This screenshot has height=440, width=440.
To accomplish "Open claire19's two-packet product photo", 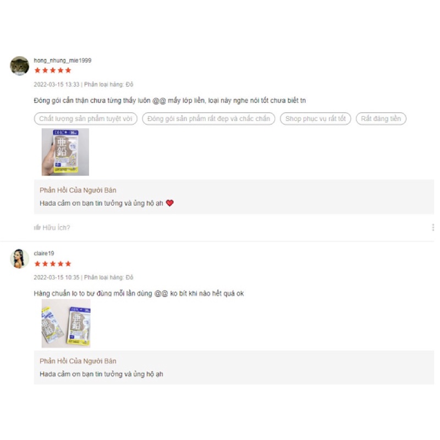I will pyautogui.click(x=66, y=323).
